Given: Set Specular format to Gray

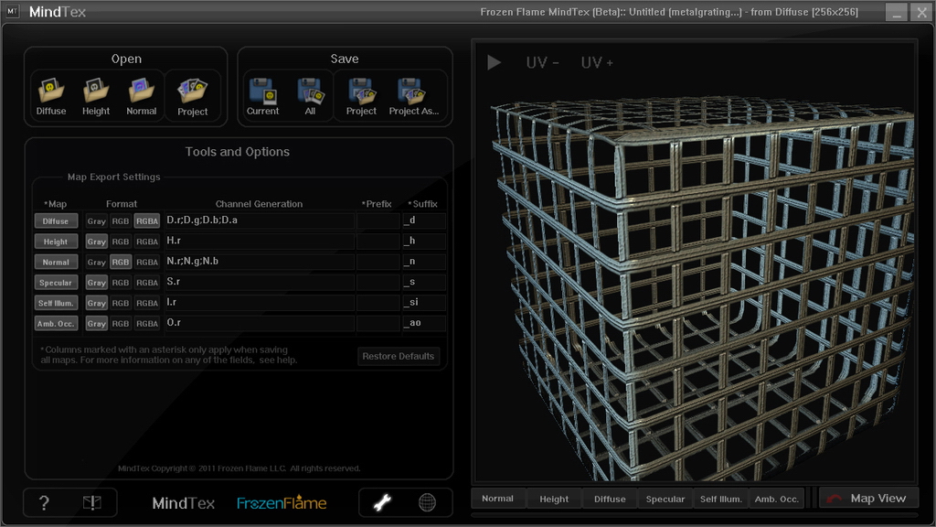Looking at the screenshot, I should (x=96, y=283).
